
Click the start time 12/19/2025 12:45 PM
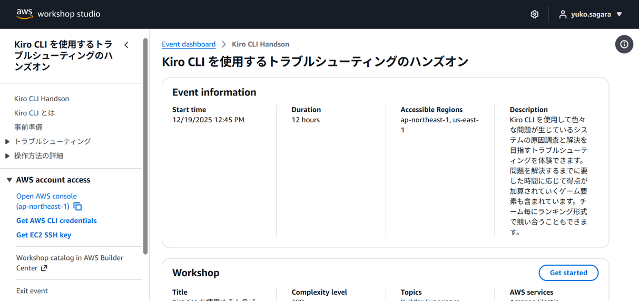pyautogui.click(x=208, y=120)
